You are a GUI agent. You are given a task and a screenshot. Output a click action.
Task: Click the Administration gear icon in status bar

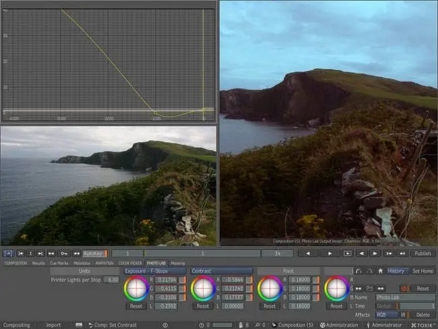coord(322,325)
